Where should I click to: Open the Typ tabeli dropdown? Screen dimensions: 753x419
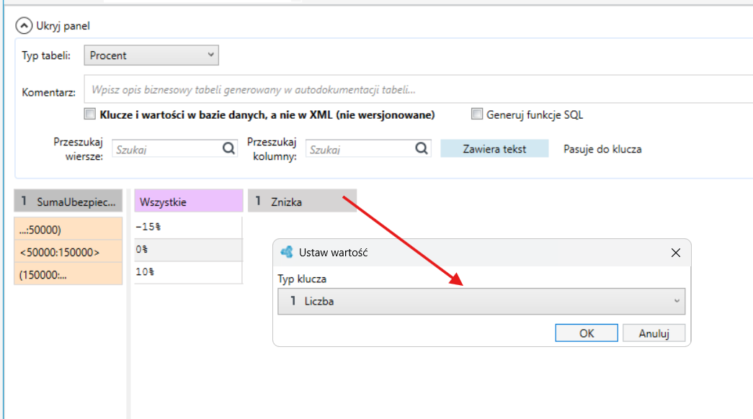(x=151, y=55)
